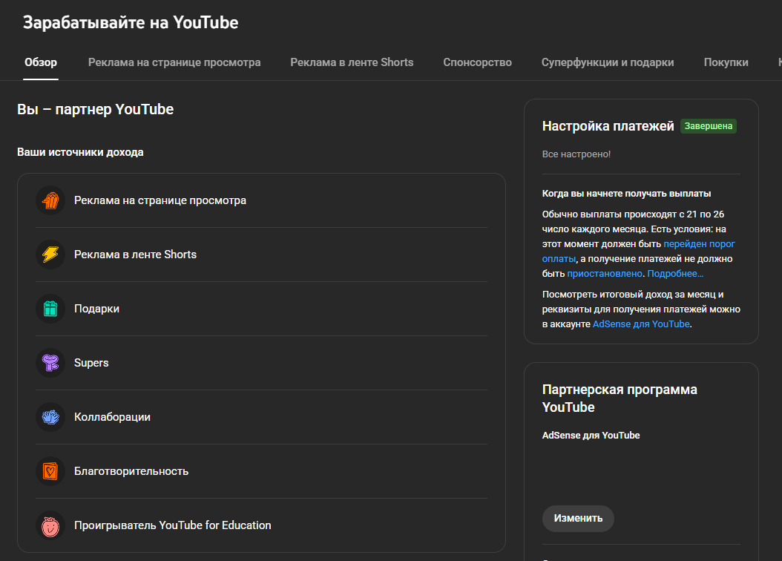Image resolution: width=782 pixels, height=561 pixels.
Task: Click the apple YouTube for Education icon
Action: pyautogui.click(x=50, y=525)
